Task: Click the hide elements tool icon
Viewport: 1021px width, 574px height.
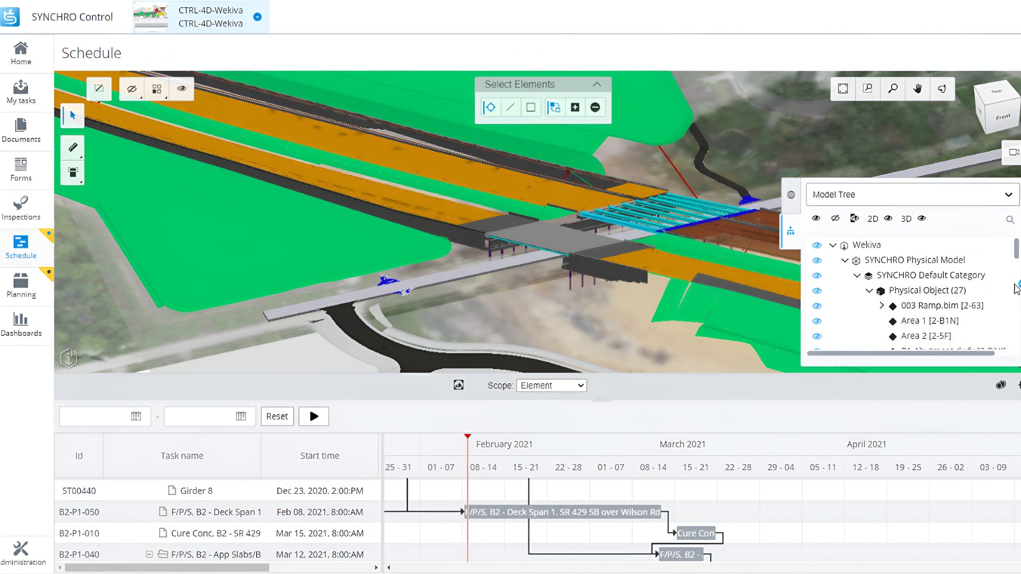Action: (x=131, y=89)
